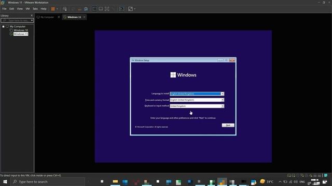
Task: Open the Library search filter dropdown arrow
Action: [x=32, y=21]
